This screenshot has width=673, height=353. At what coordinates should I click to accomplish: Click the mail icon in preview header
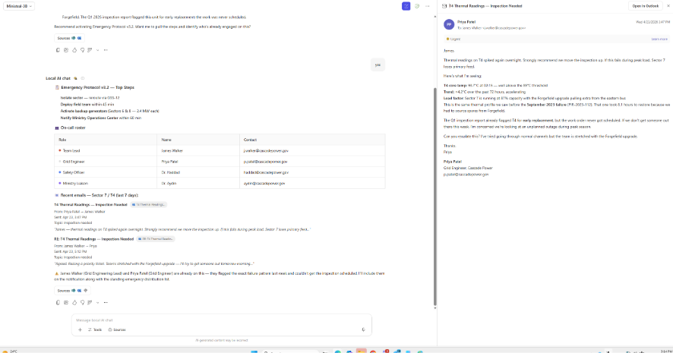(444, 6)
